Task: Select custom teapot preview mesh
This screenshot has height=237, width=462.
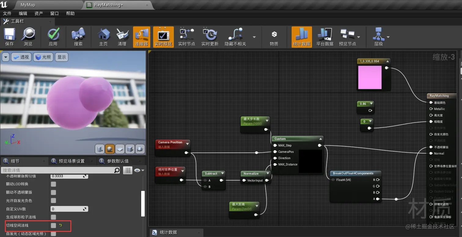Action: [x=140, y=149]
